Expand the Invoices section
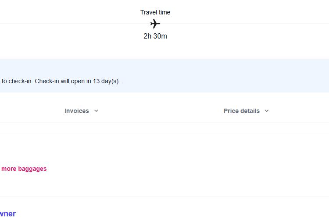 pos(81,111)
